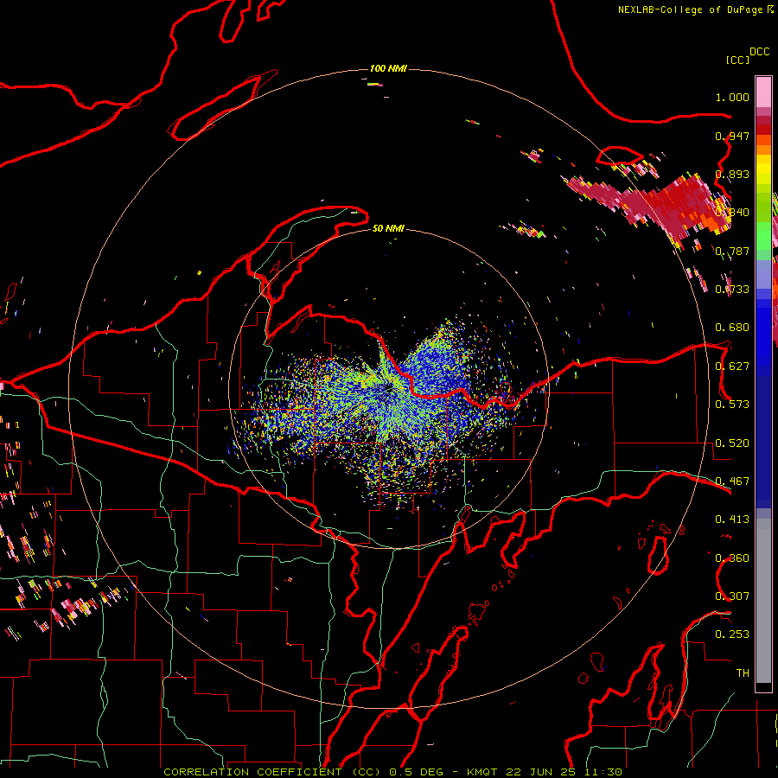The image size is (778, 778).
Task: Click the 0.573 scale value
Action: 732,404
